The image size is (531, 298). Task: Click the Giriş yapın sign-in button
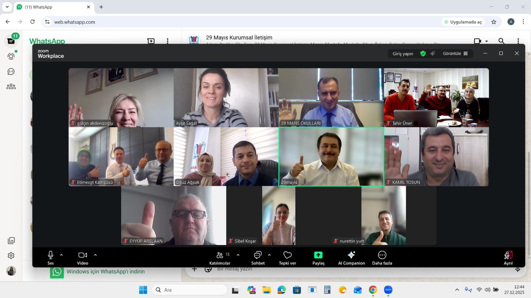coord(403,53)
